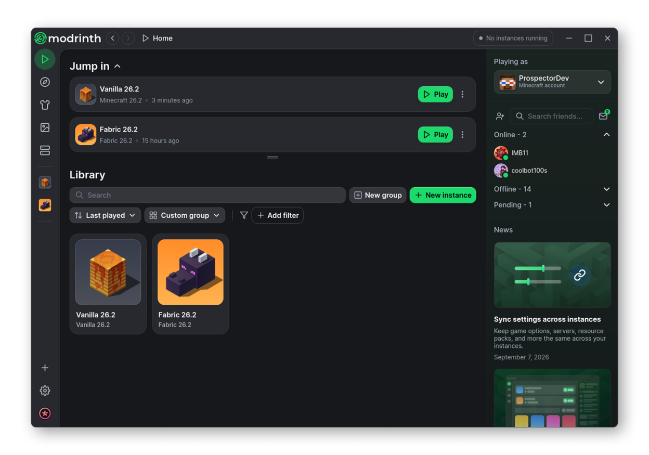Screen dimensions: 649x455
Task: Click the plus icon in the sidebar
Action: click(45, 368)
